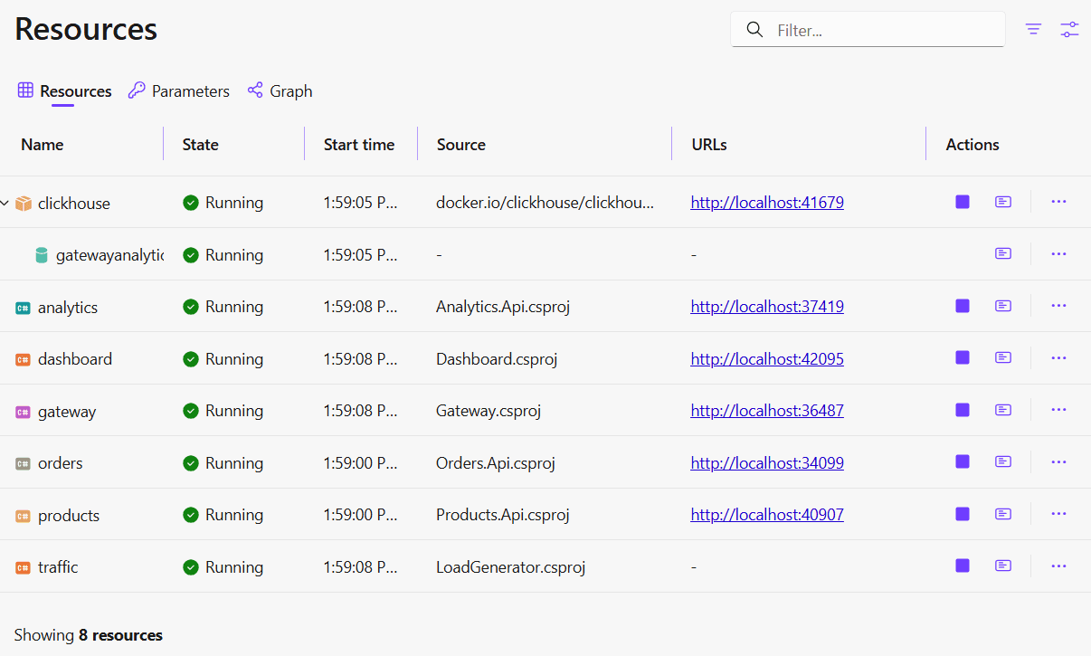This screenshot has width=1091, height=656.
Task: Stop the traffic resource
Action: click(963, 566)
